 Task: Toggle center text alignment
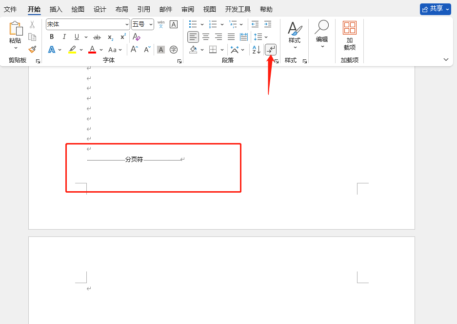[206, 36]
